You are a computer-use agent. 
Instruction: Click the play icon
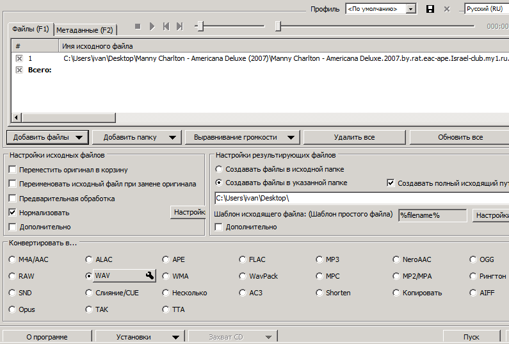click(152, 26)
